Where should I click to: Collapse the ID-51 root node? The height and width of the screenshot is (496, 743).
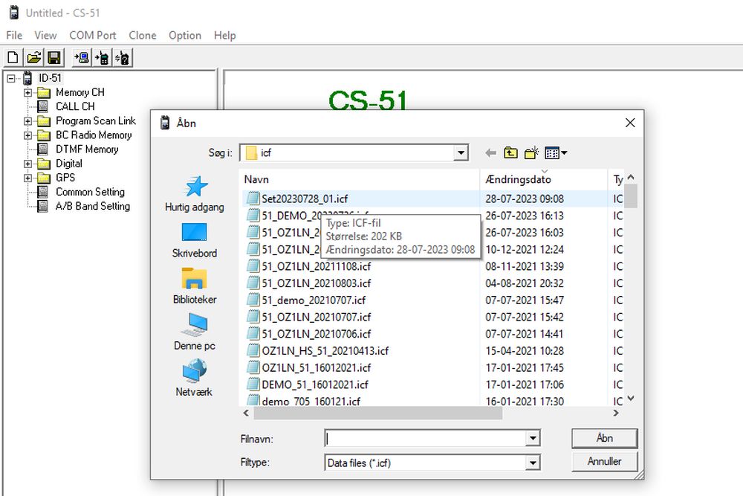point(11,78)
